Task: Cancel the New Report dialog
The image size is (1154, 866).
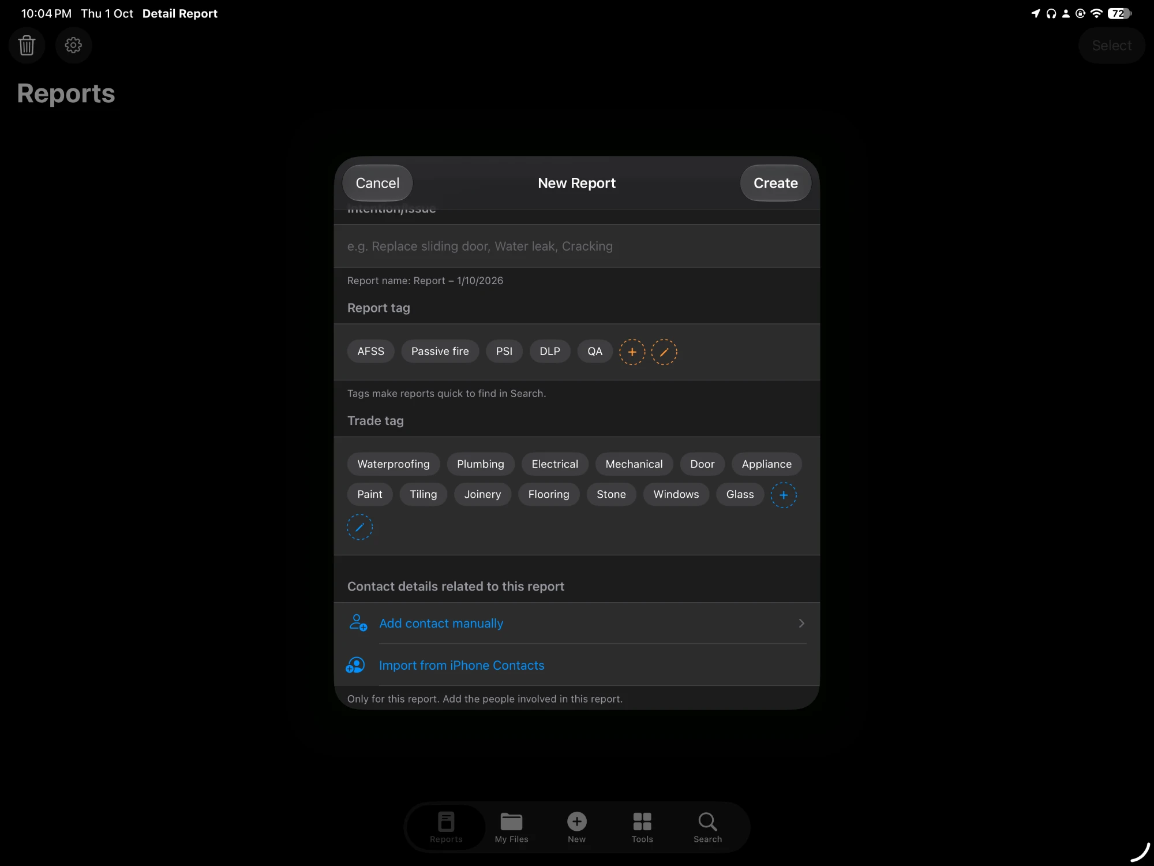Action: pos(377,183)
